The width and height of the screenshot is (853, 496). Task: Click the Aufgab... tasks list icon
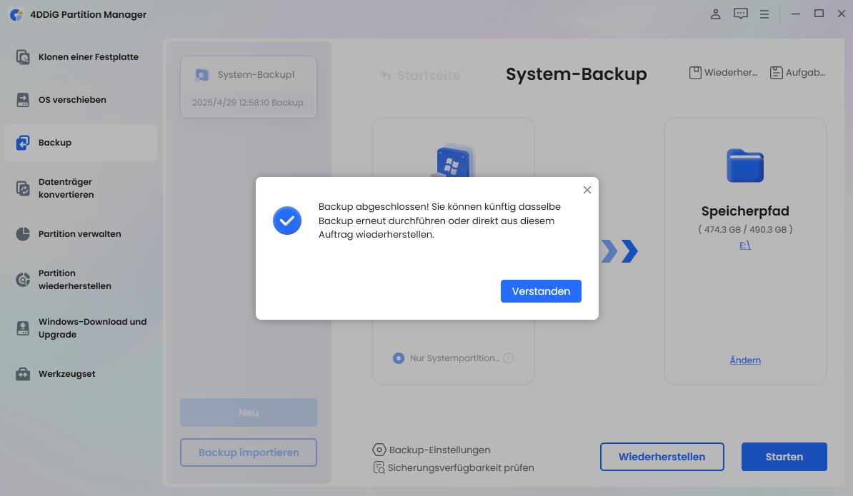[777, 73]
